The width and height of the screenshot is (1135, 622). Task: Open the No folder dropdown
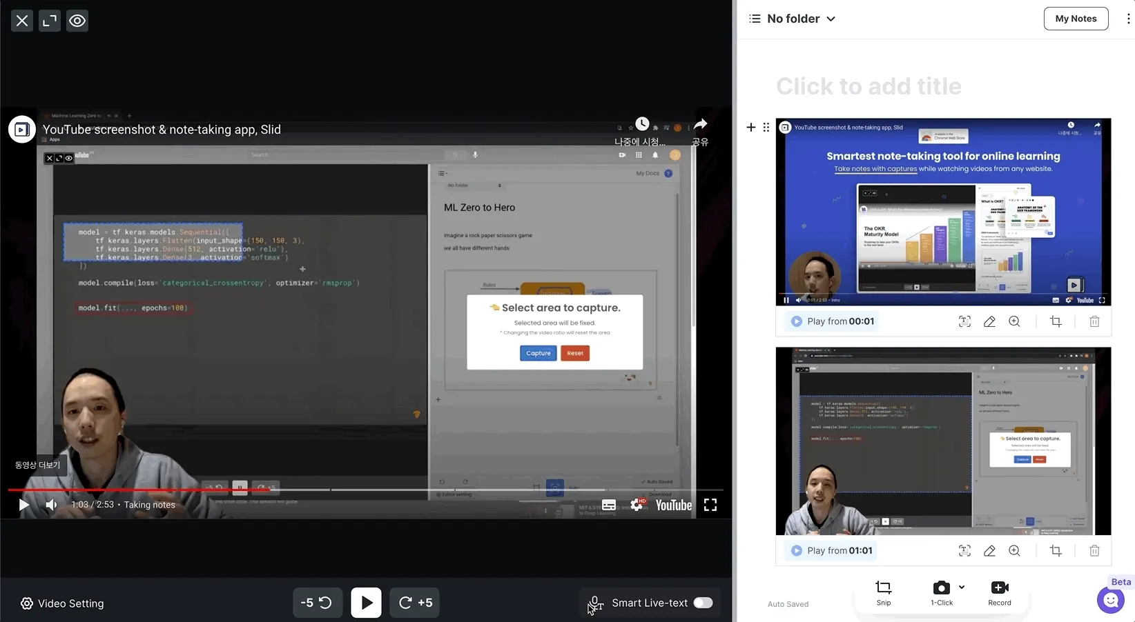click(801, 19)
